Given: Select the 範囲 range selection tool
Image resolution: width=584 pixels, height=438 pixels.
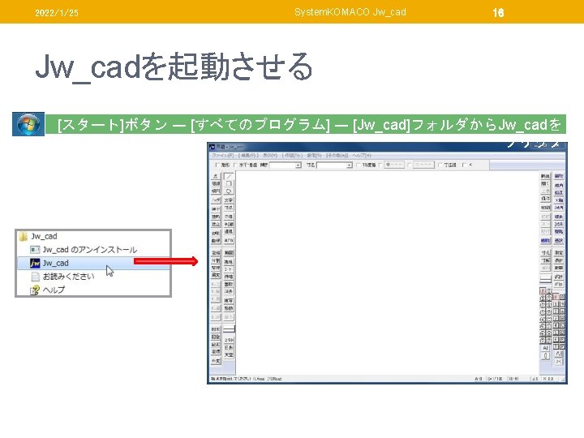Looking at the screenshot, I should [x=229, y=253].
